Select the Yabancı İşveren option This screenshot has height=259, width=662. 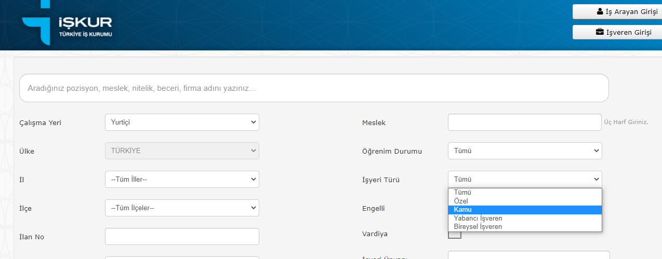click(525, 219)
